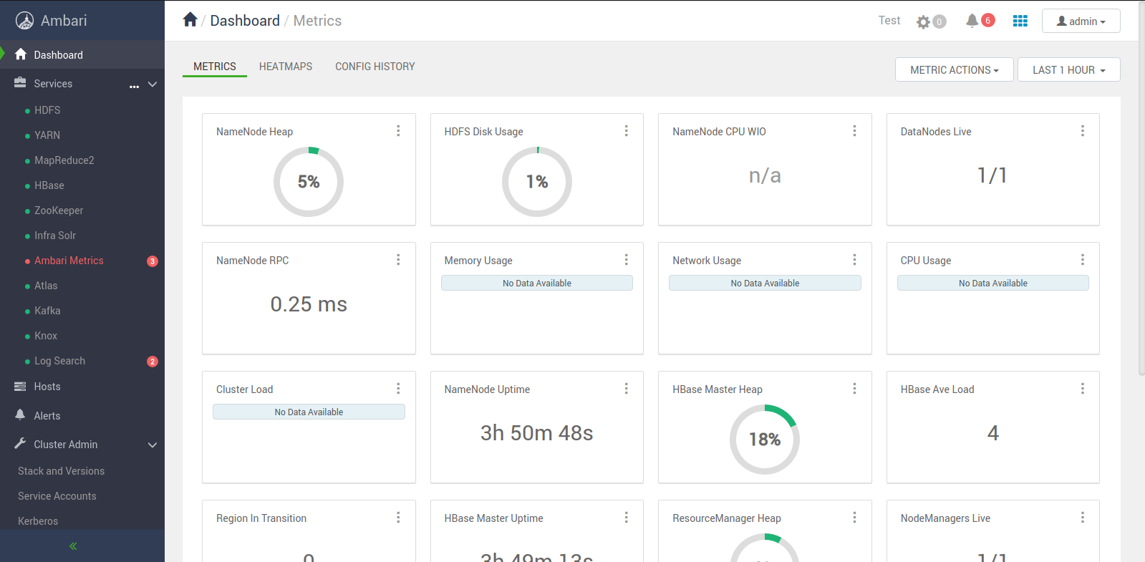Viewport: 1145px width, 562px height.
Task: Collapse the Cluster Admin section chevron
Action: (x=152, y=445)
